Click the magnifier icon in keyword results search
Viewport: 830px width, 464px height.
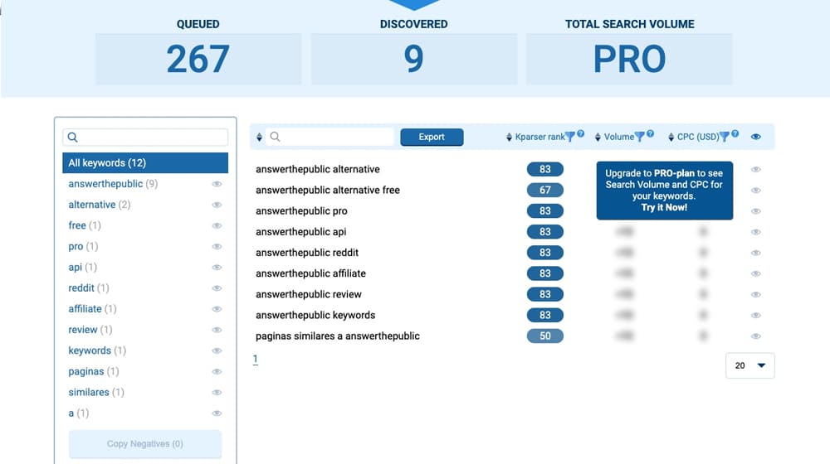click(x=275, y=137)
